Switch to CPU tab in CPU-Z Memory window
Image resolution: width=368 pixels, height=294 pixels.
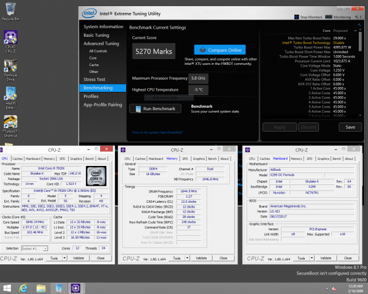(x=128, y=159)
